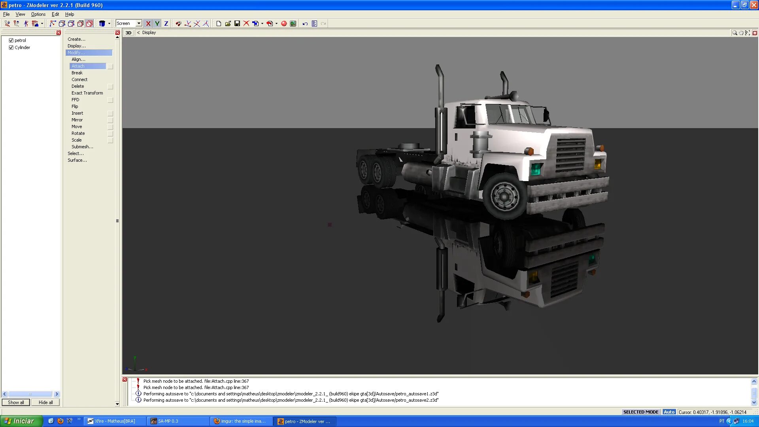This screenshot has height=427, width=759.
Task: Click the message log scrollbar down arrow
Action: 754,402
